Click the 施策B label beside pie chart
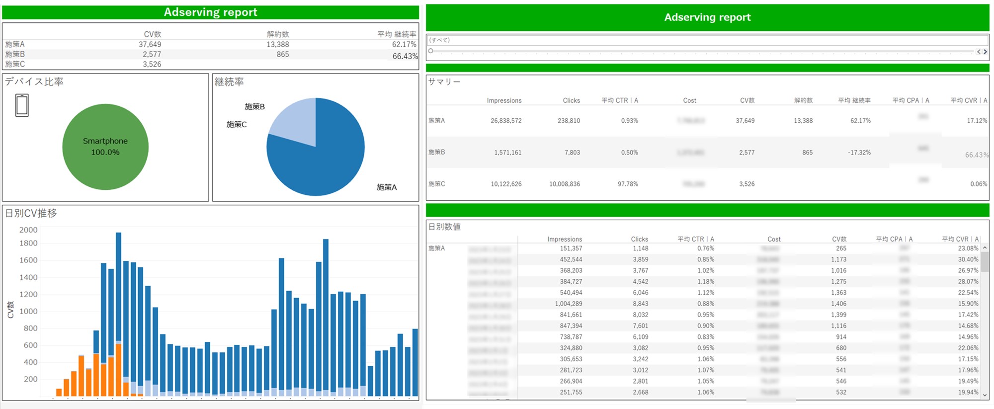Screen dimensions: 994x409 click(x=254, y=106)
